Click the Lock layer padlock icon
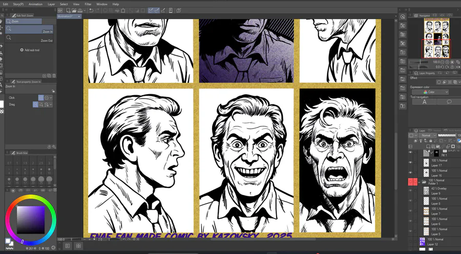This screenshot has height=254, width=461. click(x=430, y=141)
